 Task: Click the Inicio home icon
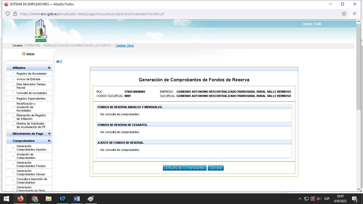(x=24, y=54)
